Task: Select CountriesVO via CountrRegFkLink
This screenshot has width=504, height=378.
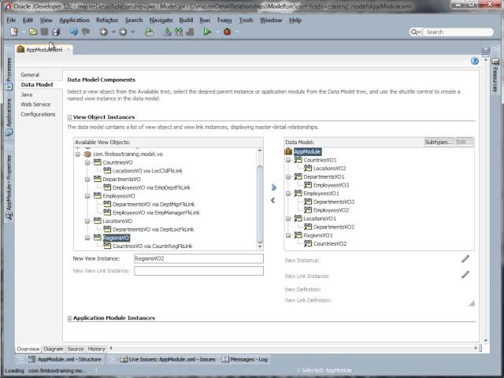Action: [152, 246]
